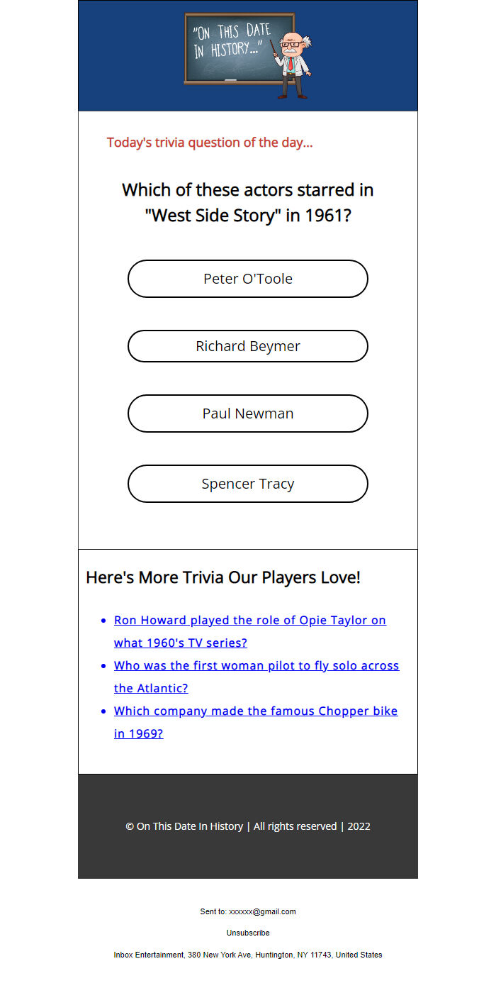Click the year 2022 in the footer

tap(359, 826)
